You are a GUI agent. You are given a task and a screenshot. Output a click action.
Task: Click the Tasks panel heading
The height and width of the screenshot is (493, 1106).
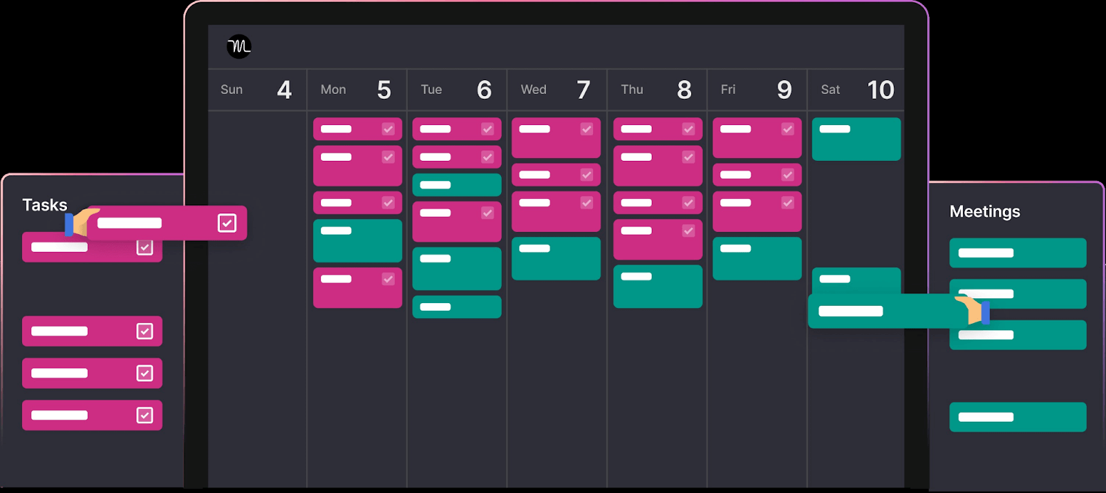45,205
